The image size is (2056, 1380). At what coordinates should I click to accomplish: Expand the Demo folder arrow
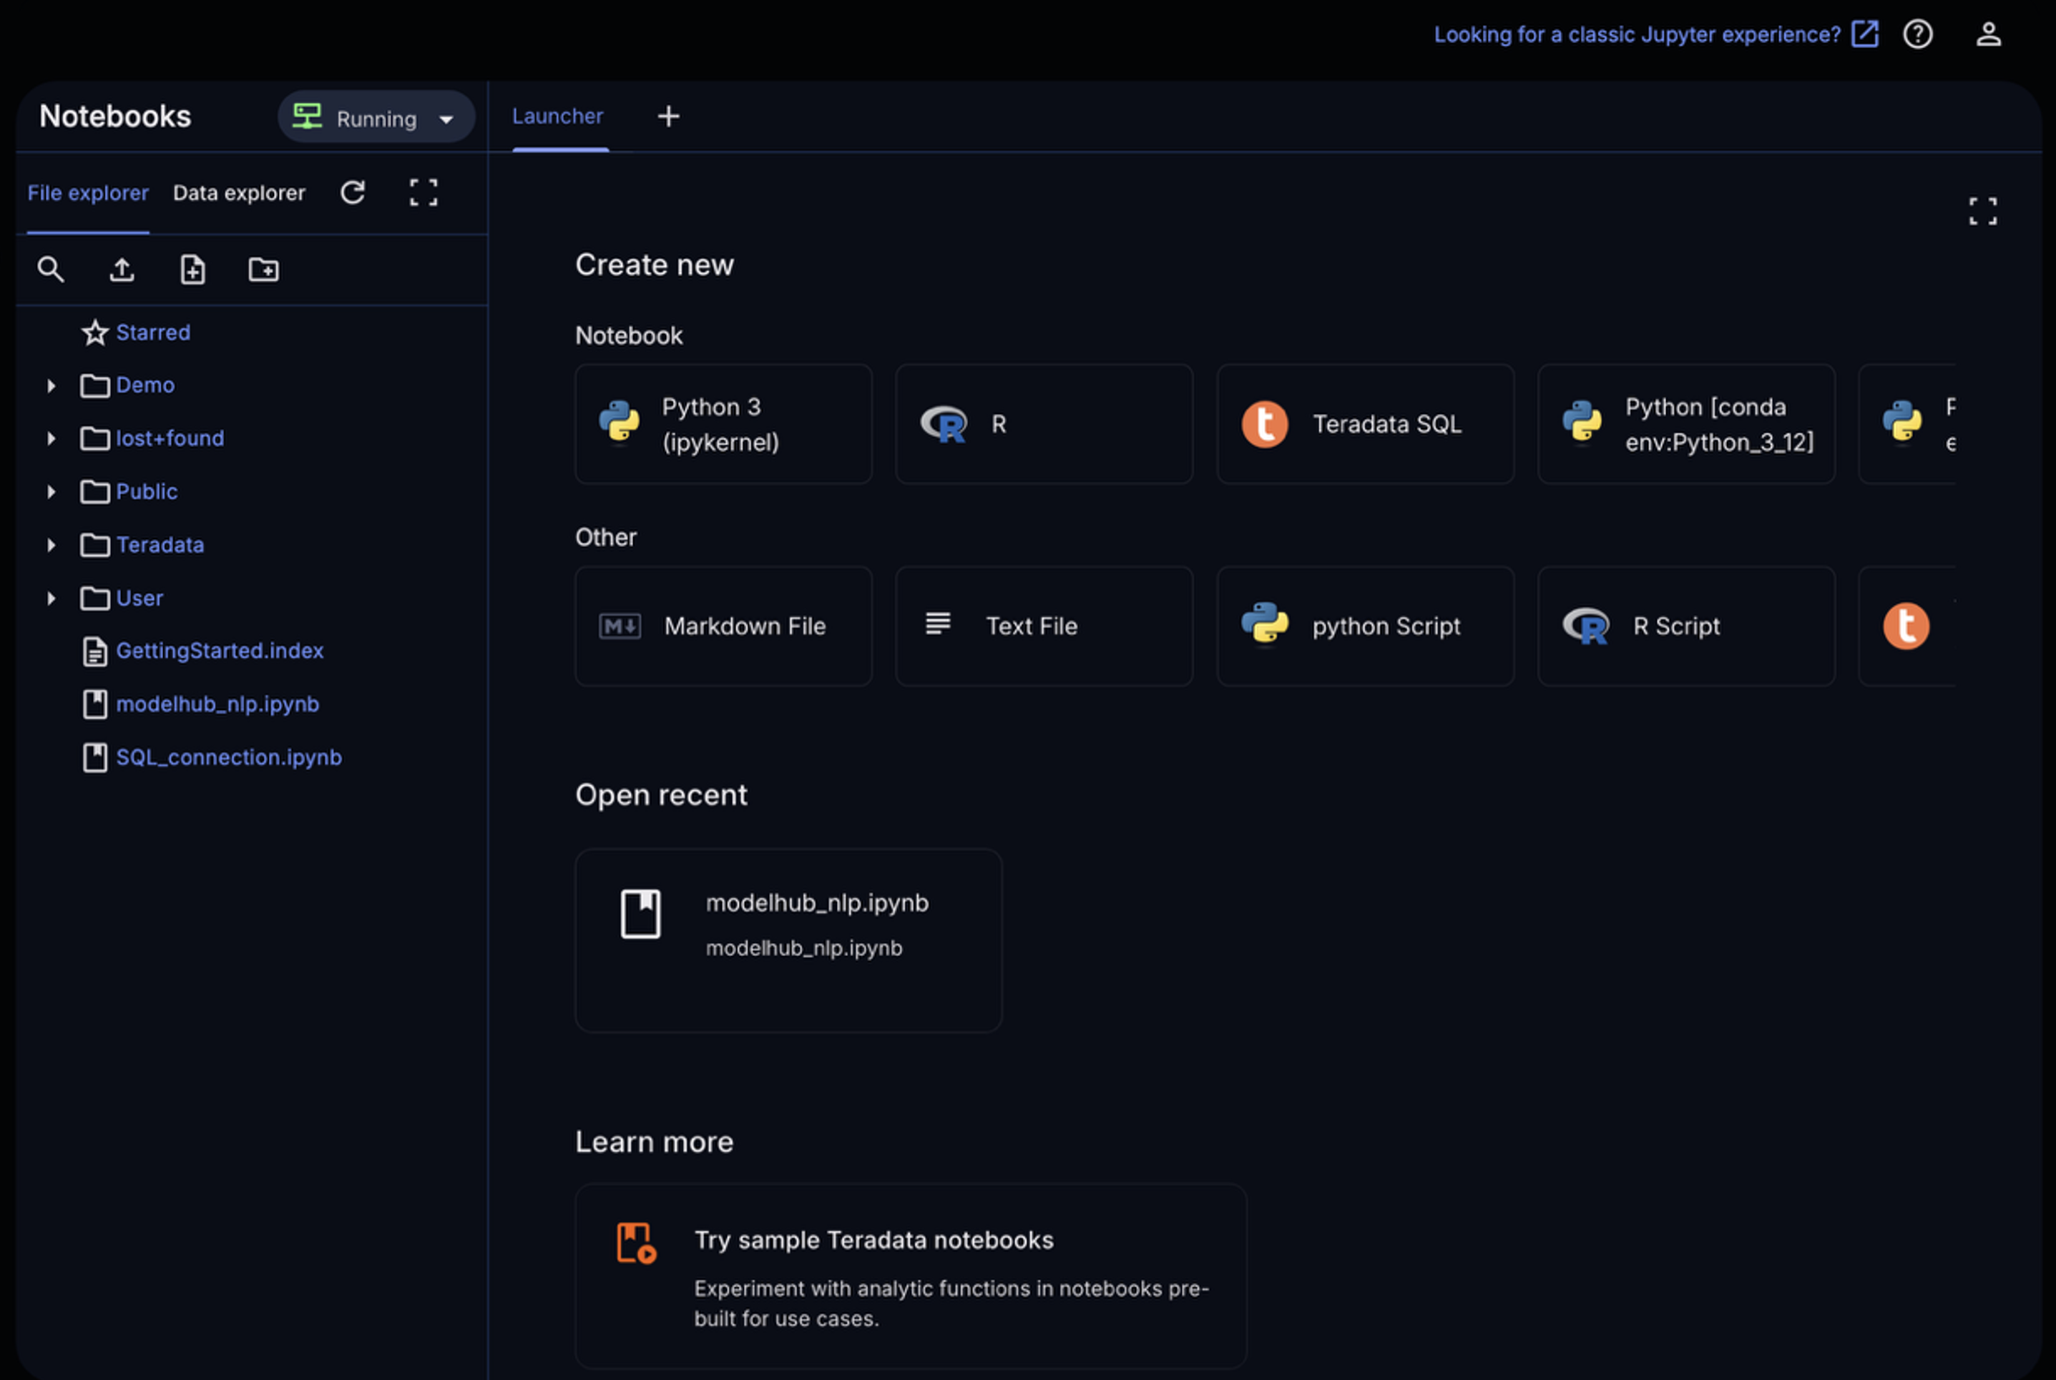(51, 385)
